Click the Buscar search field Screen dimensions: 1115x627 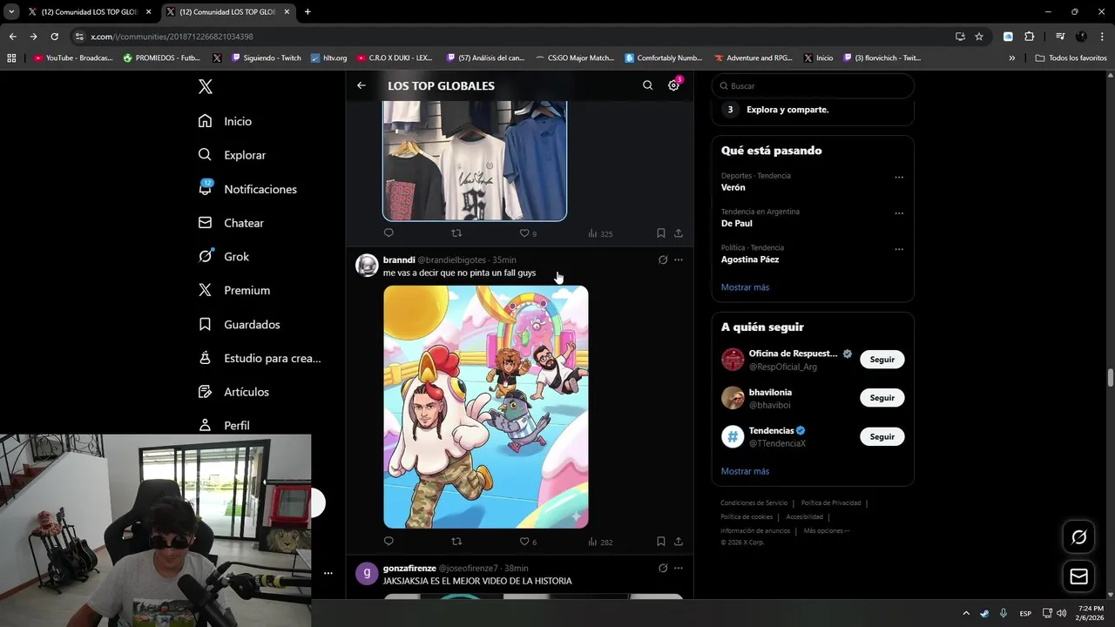pos(813,86)
